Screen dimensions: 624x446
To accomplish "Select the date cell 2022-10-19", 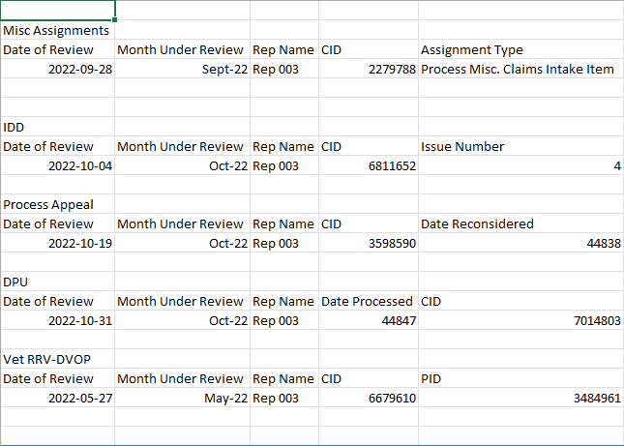I will (x=57, y=243).
